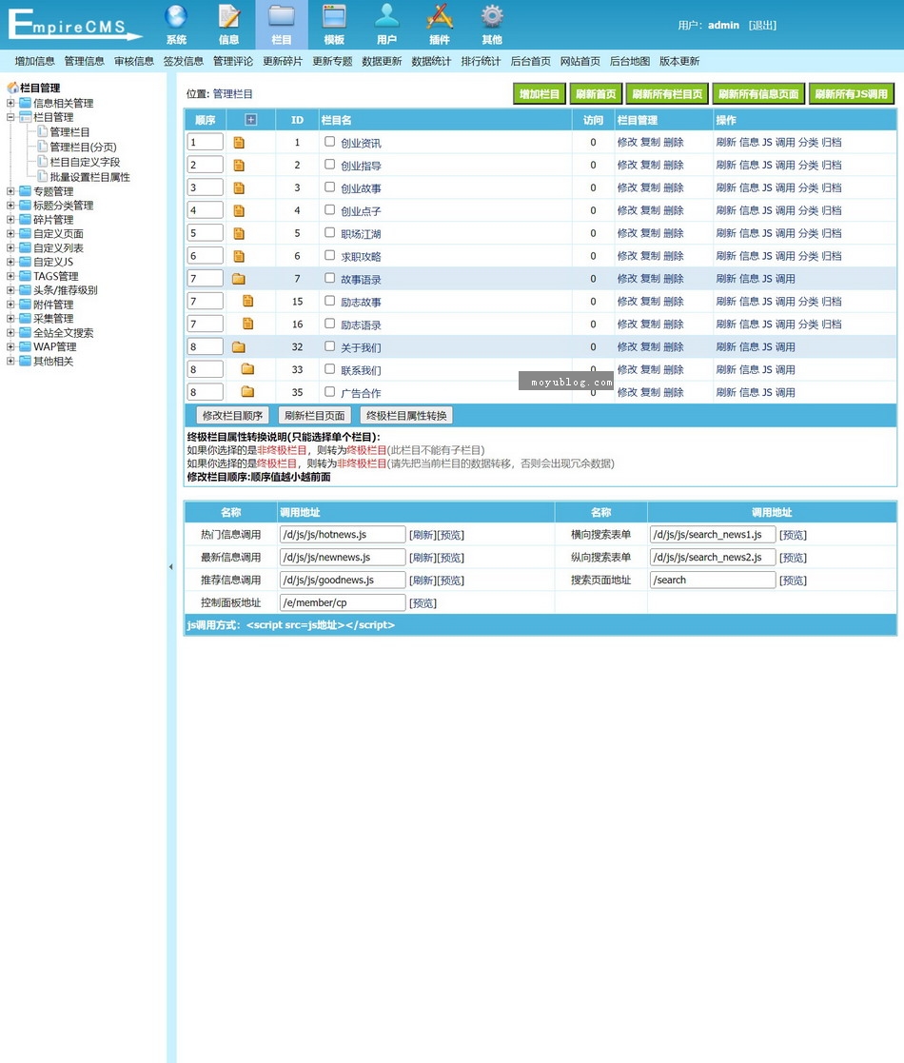Image resolution: width=904 pixels, height=1063 pixels.
Task: Expand the 采集管理 tree node
Action: tap(10, 319)
